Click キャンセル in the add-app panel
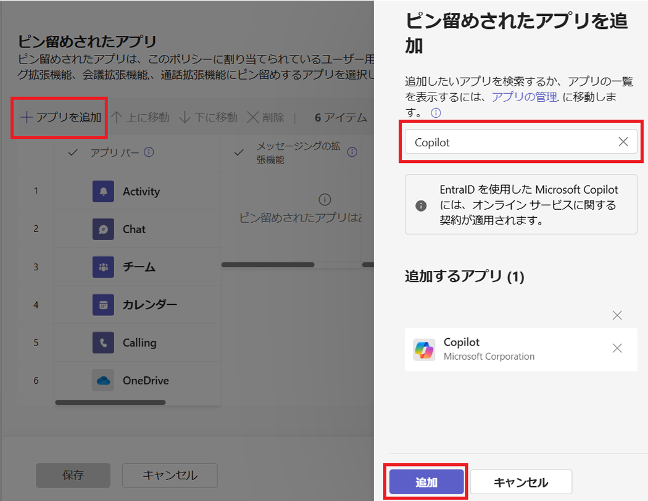 pyautogui.click(x=521, y=482)
